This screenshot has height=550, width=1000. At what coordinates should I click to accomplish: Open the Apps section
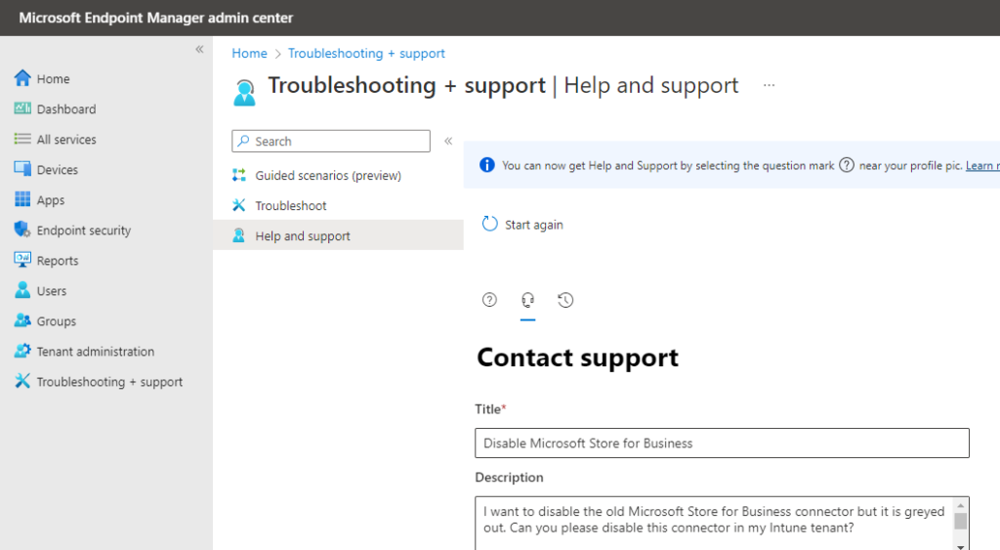click(51, 199)
